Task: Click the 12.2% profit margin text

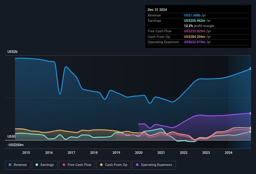Action: [x=199, y=26]
